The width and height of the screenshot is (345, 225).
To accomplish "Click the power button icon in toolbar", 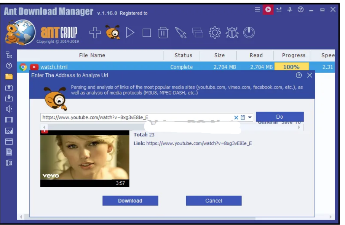I will pyautogui.click(x=249, y=33).
